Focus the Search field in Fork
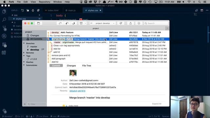This screenshot has height=118, width=210. point(156,23)
